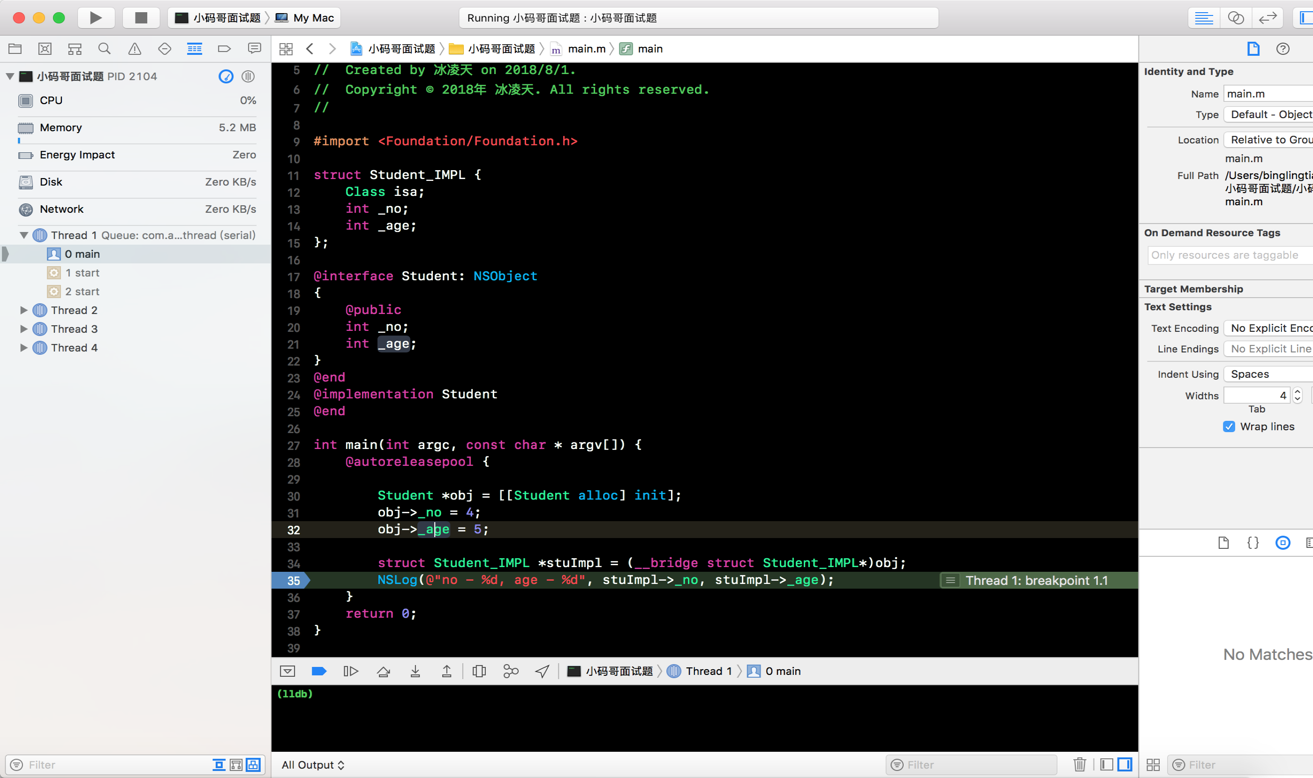Screen dimensions: 1313x778
Task: Select the 1 start stack frame
Action: 83,273
